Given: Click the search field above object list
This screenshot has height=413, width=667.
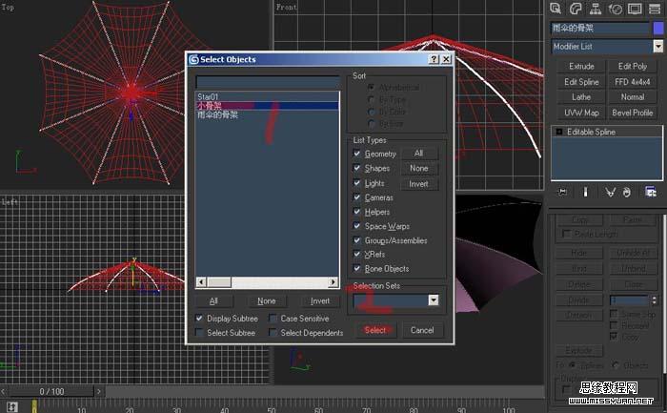Looking at the screenshot, I should click(x=268, y=82).
